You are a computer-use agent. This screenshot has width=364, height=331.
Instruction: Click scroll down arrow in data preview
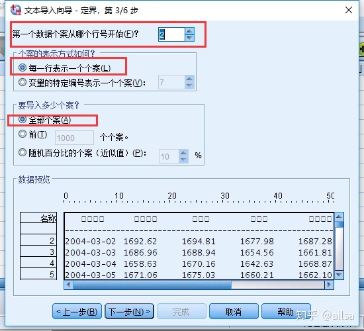[339, 275]
